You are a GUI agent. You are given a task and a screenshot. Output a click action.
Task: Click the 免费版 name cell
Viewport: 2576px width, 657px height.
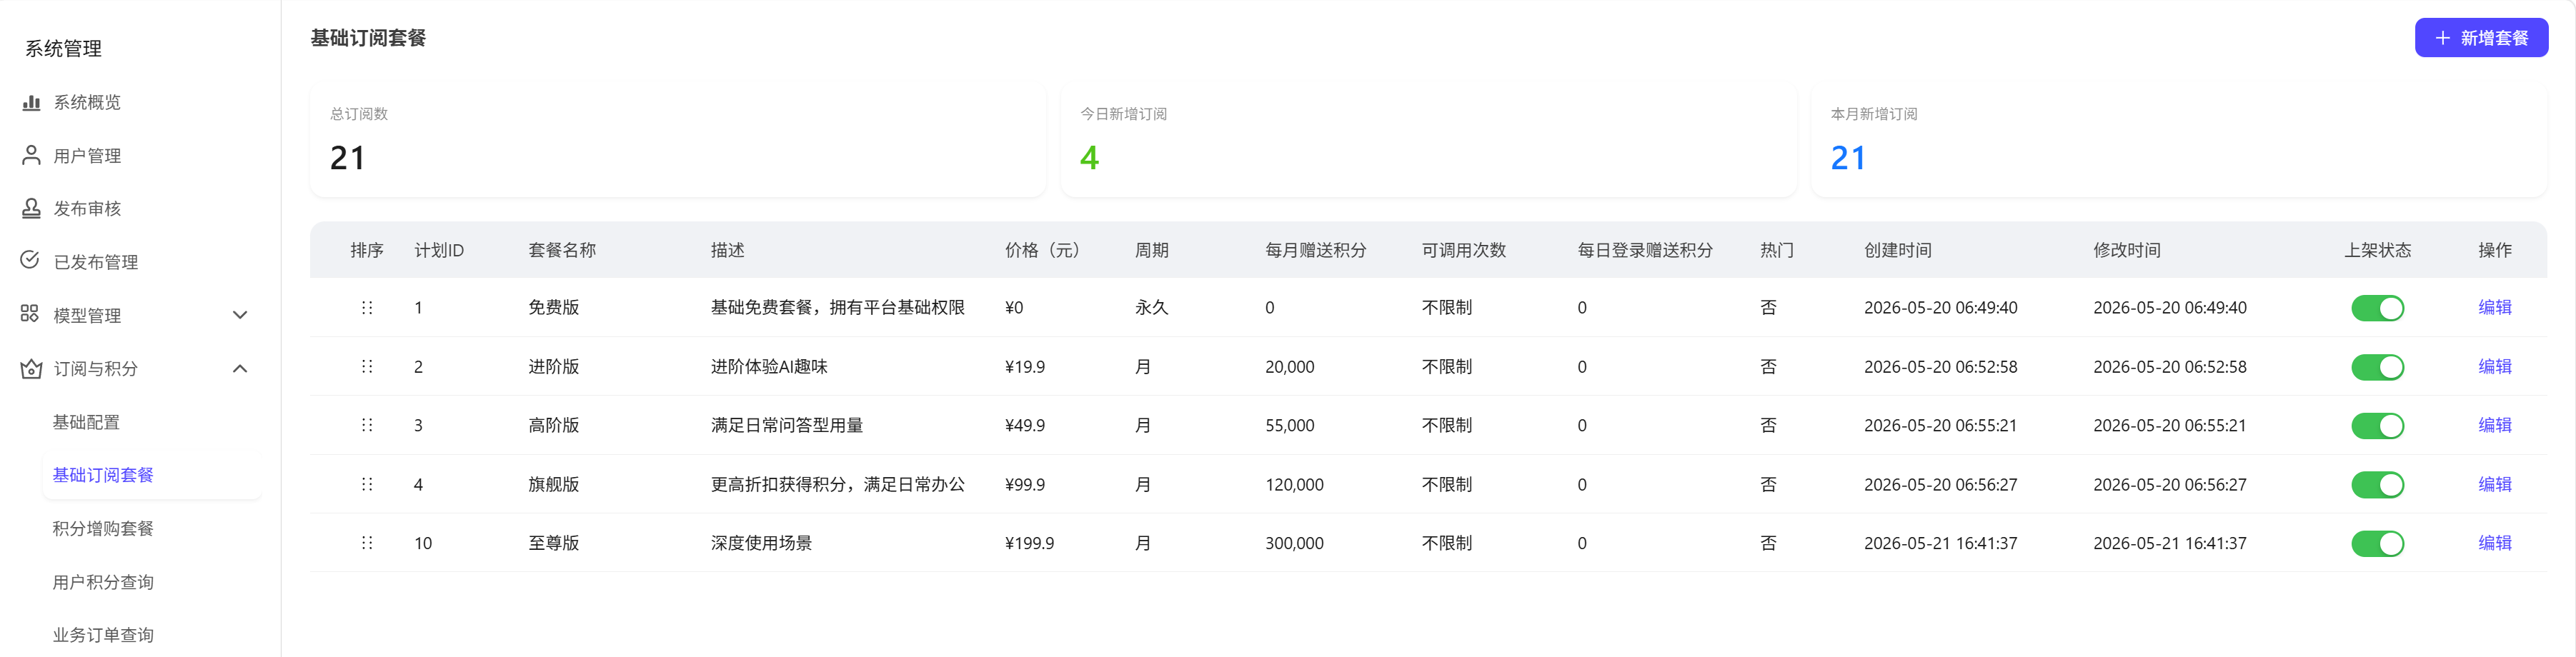tap(554, 307)
